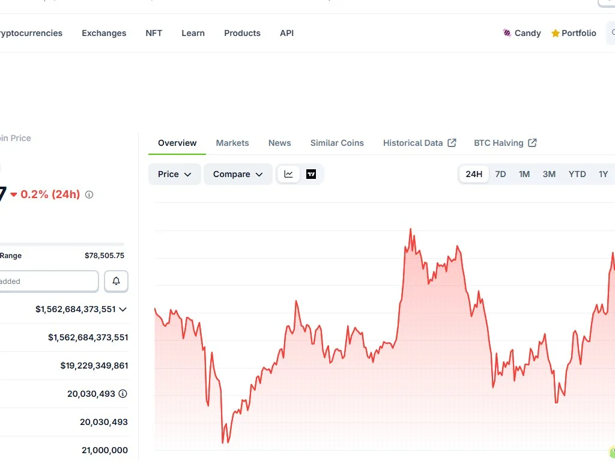
Task: Switch to the News tab
Action: [x=280, y=143]
